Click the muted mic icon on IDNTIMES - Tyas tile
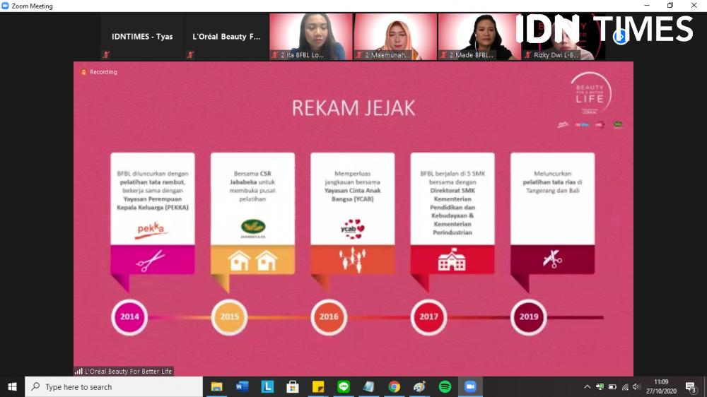The height and width of the screenshot is (397, 707). coord(107,55)
